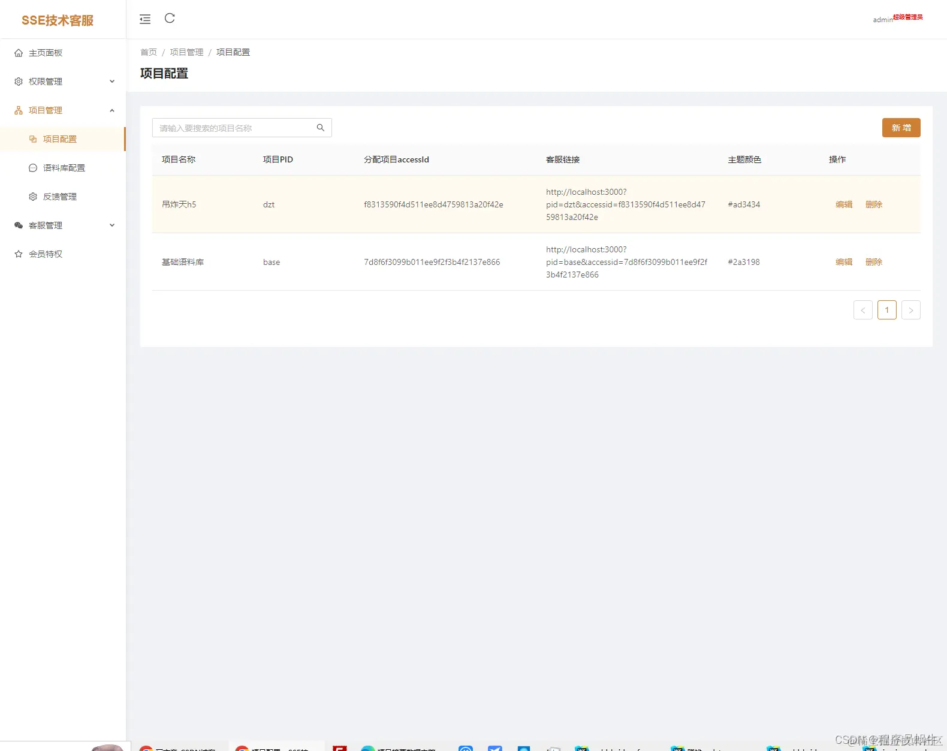The height and width of the screenshot is (751, 947).
Task: Click the 分配项目accessId column header
Action: pyautogui.click(x=397, y=159)
